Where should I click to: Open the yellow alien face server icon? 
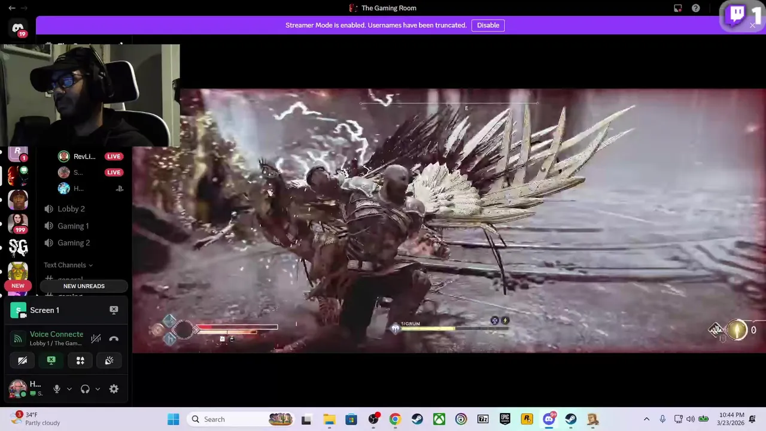click(18, 271)
